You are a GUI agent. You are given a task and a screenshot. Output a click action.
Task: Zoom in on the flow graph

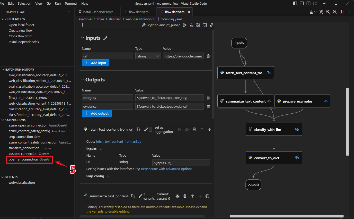[328, 12]
